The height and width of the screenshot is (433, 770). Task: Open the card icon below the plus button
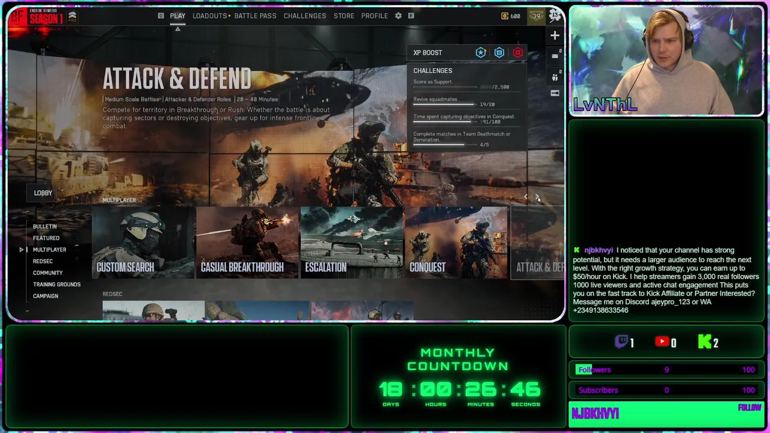tap(555, 56)
